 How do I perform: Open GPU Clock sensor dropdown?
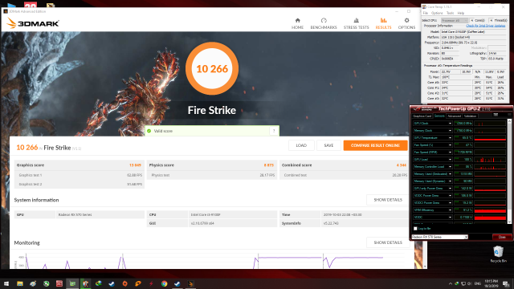450,124
